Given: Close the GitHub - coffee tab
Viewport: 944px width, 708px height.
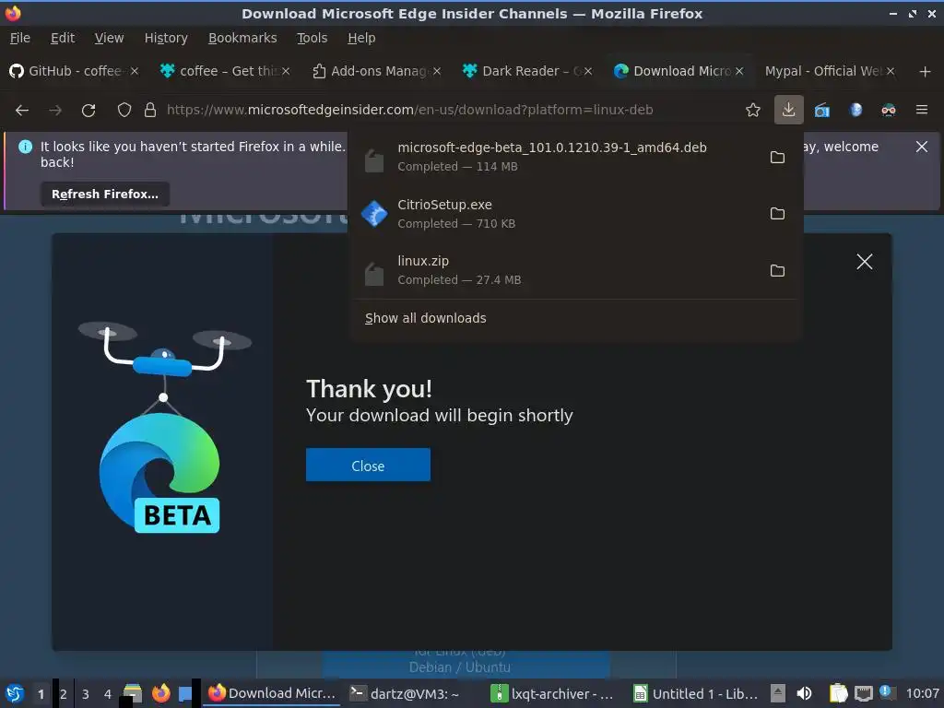Looking at the screenshot, I should (x=135, y=71).
